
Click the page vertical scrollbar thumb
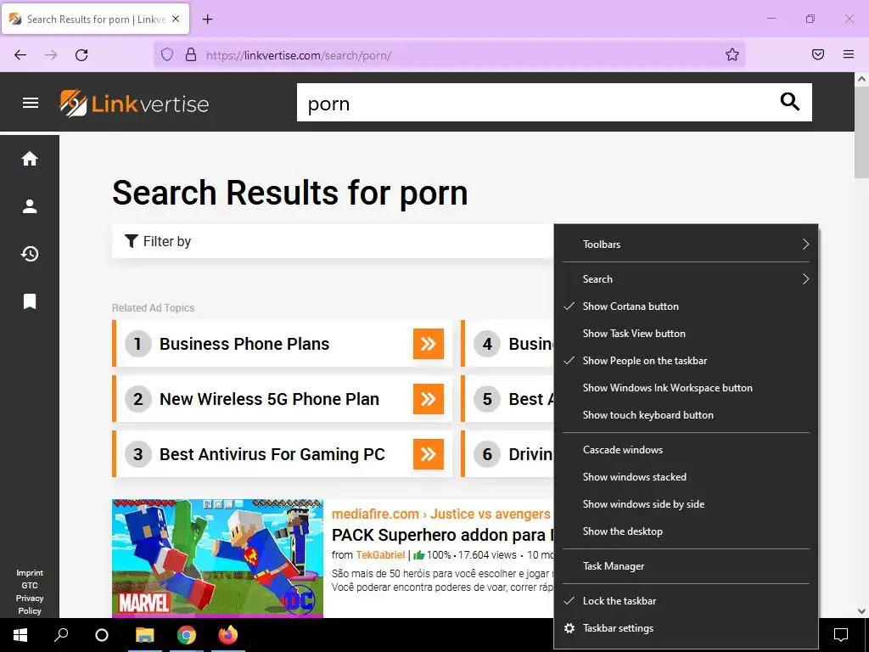point(861,132)
